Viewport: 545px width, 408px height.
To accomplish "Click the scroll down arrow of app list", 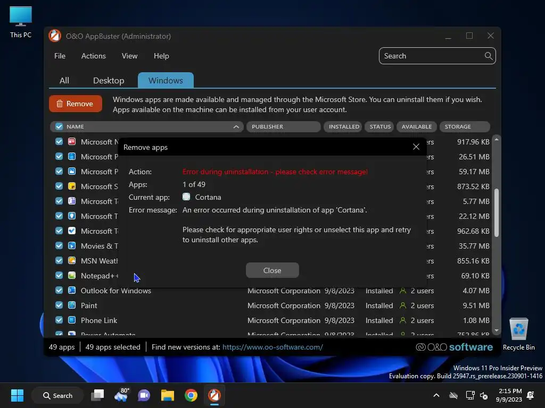I will pyautogui.click(x=497, y=330).
